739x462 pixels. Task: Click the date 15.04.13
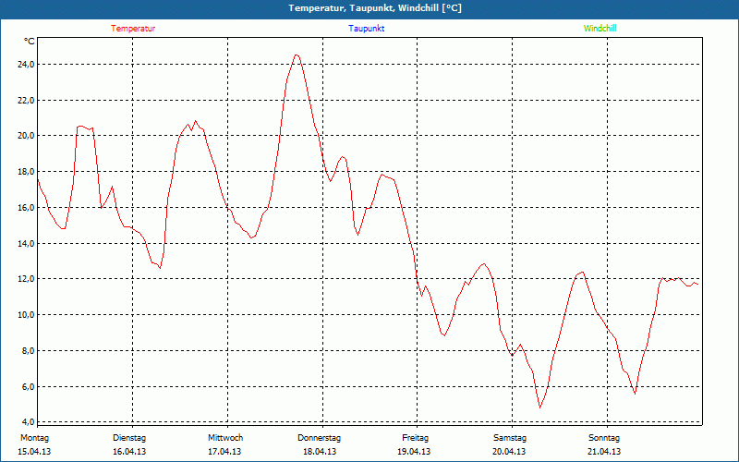(34, 452)
